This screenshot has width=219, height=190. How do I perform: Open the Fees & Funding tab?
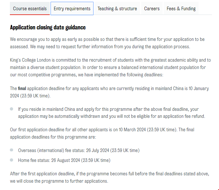181,9
